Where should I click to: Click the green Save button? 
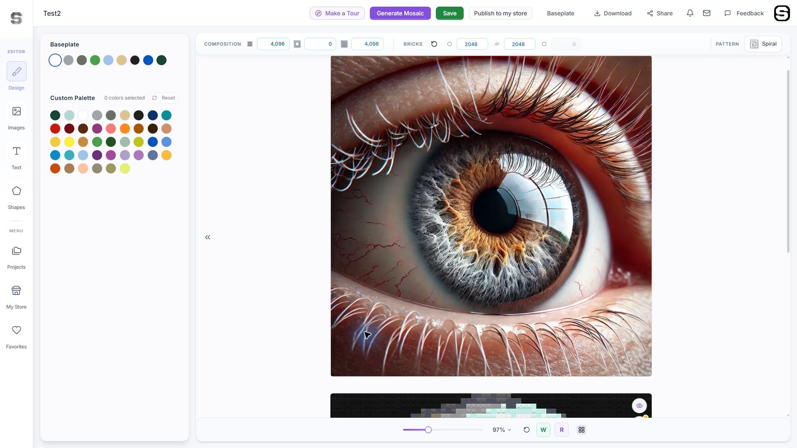point(450,13)
